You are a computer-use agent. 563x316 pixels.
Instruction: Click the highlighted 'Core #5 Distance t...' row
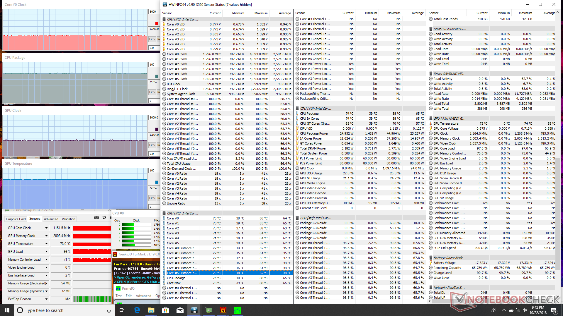(x=227, y=273)
